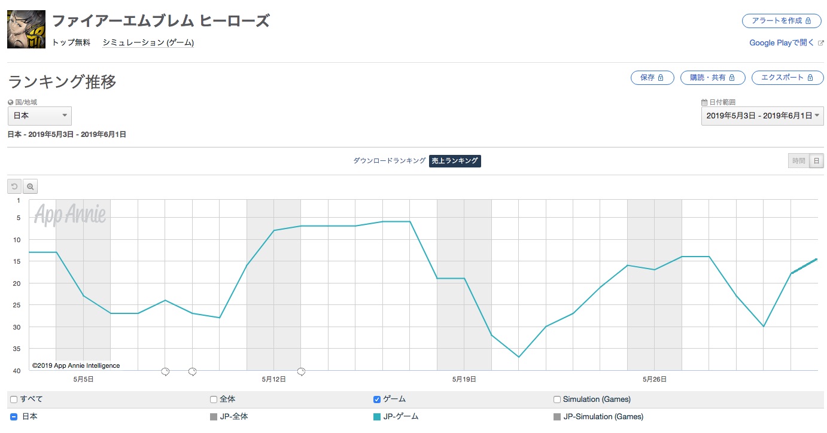The width and height of the screenshot is (827, 433).
Task: Click the ランキング推移 heading
Action: pos(62,81)
